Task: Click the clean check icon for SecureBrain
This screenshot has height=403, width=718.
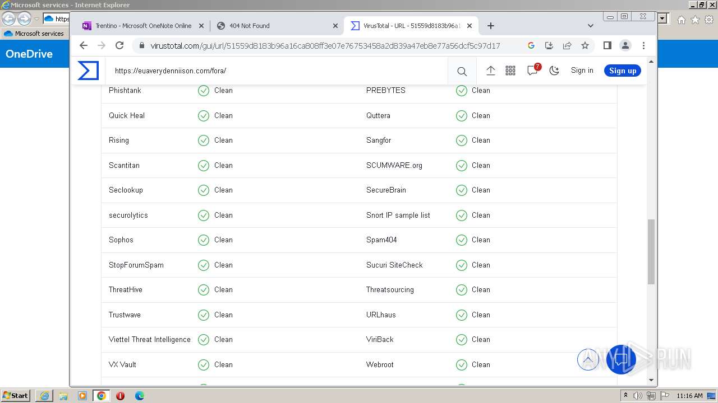Action: pyautogui.click(x=462, y=190)
